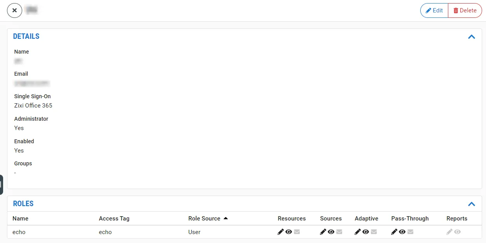Click the Sources notify envelope icon
This screenshot has width=486, height=243.
(x=339, y=232)
